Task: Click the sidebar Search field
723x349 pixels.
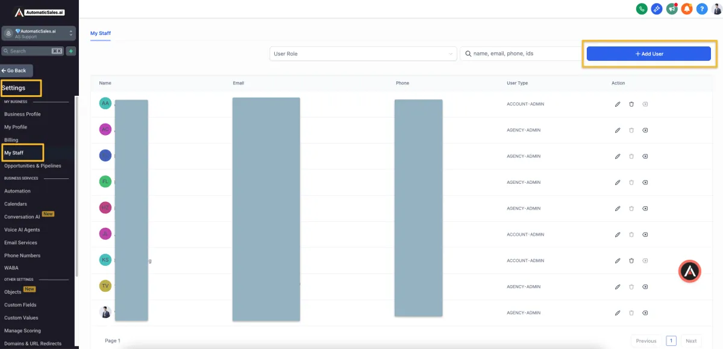Action: point(33,51)
